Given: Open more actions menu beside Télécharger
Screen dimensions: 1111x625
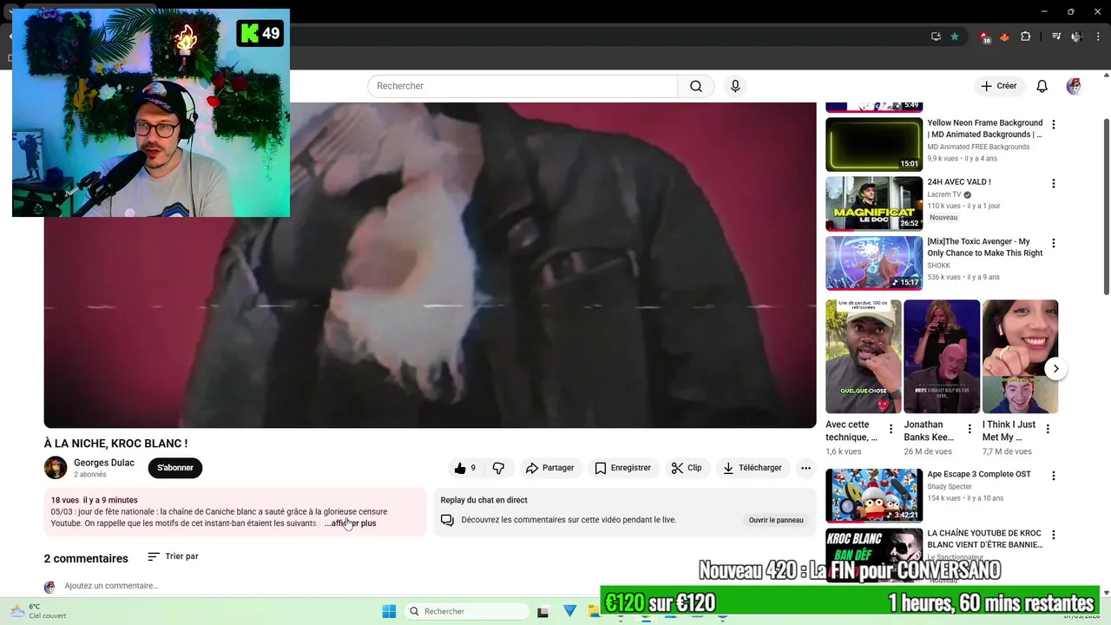Looking at the screenshot, I should click(x=805, y=468).
